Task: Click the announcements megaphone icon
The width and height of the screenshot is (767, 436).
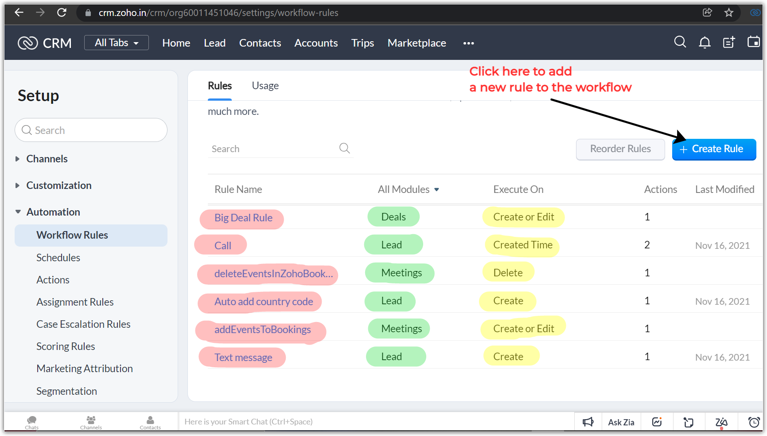Action: point(588,422)
